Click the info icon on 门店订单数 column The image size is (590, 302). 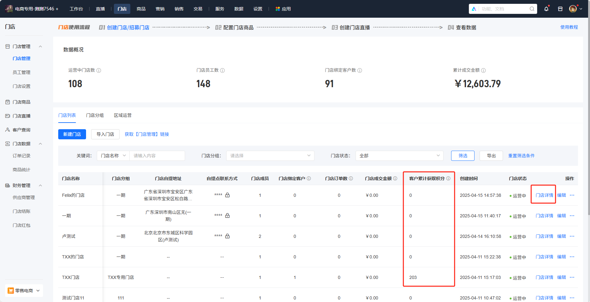coord(351,178)
